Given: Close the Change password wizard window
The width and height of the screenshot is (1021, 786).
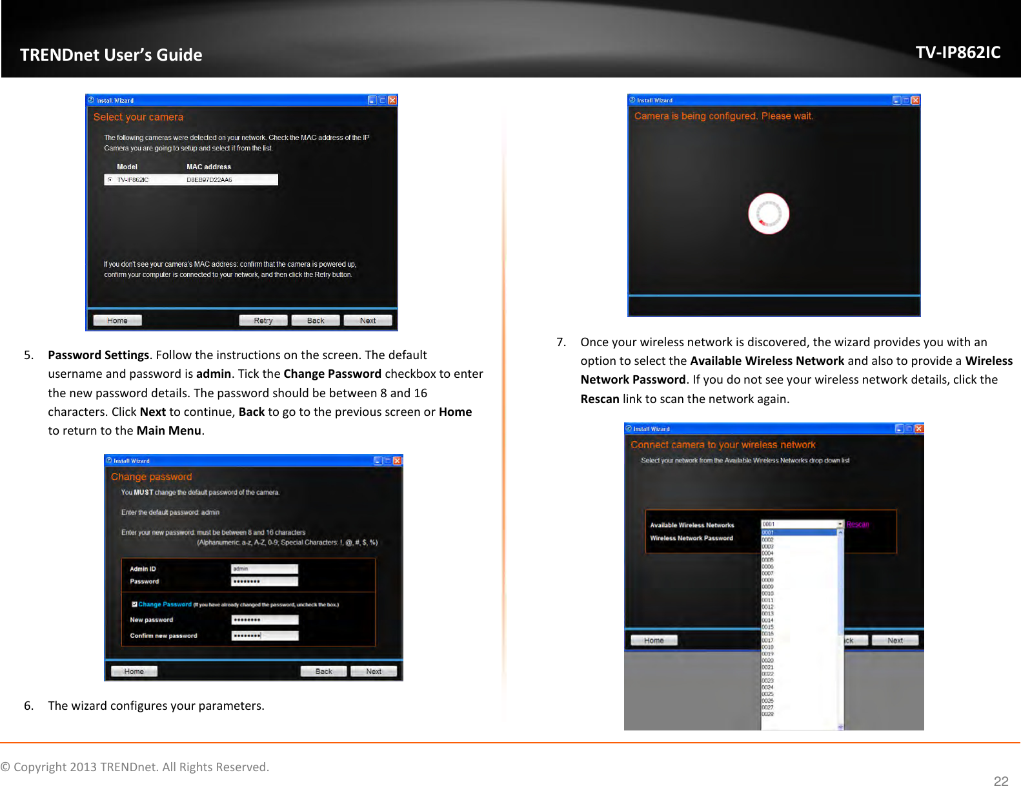Looking at the screenshot, I should (398, 460).
